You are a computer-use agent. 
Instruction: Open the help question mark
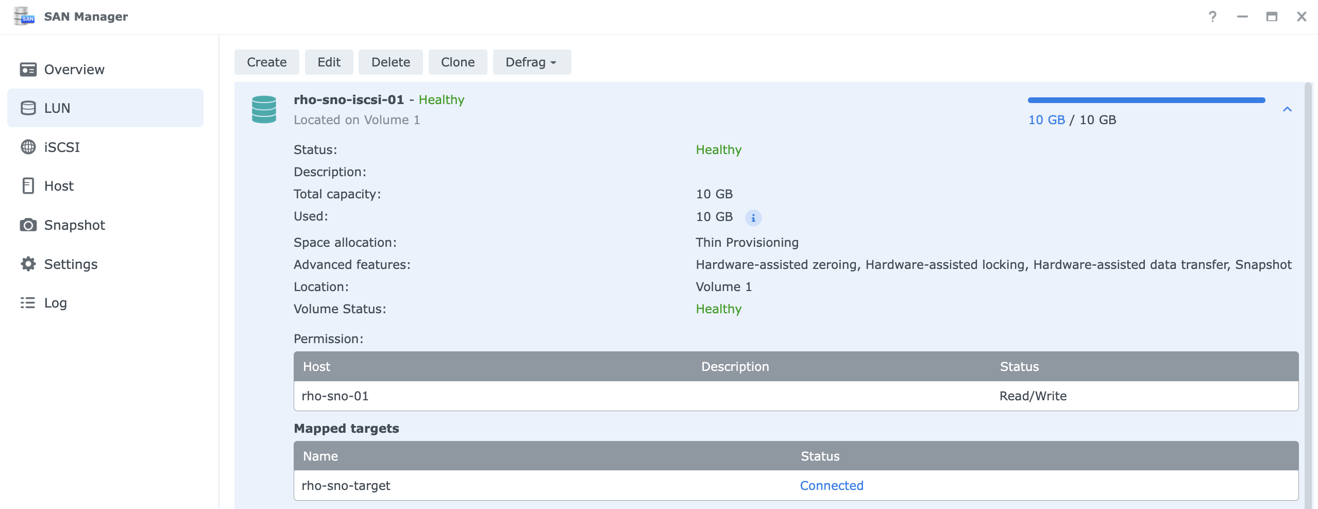[x=1212, y=16]
